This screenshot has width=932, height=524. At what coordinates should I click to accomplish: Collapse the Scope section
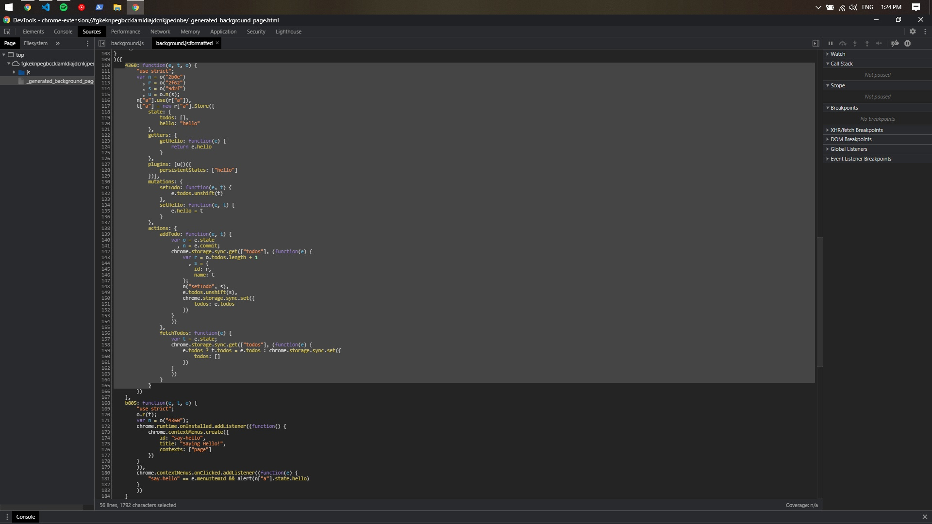(x=837, y=85)
